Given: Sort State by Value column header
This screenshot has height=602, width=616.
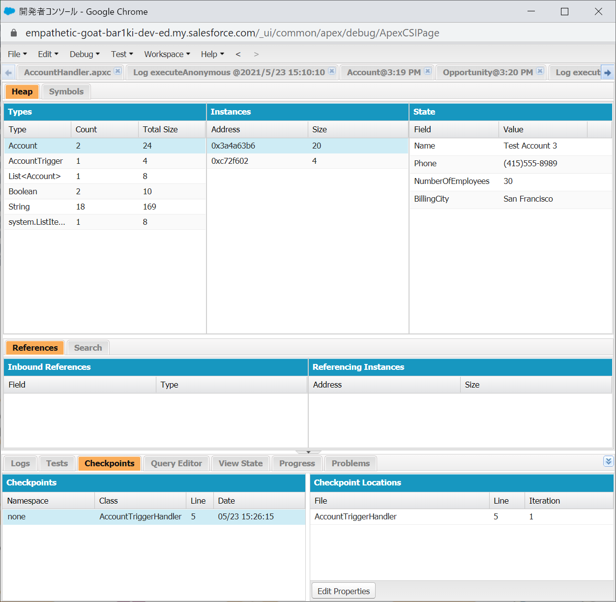Looking at the screenshot, I should pyautogui.click(x=543, y=129).
